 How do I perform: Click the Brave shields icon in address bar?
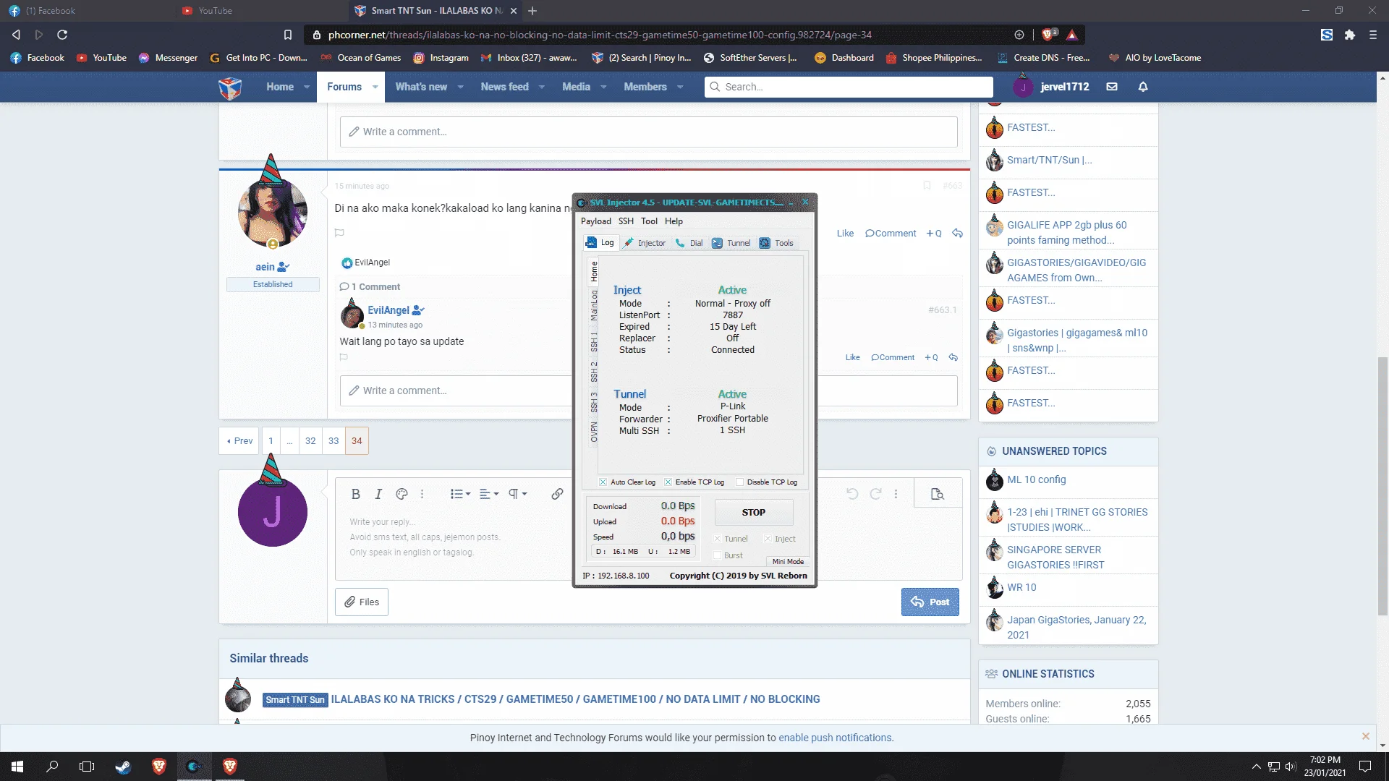tap(1047, 35)
